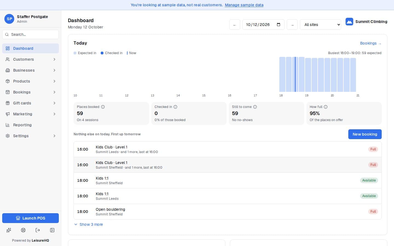
Task: Click the SP user avatar
Action: click(9, 19)
